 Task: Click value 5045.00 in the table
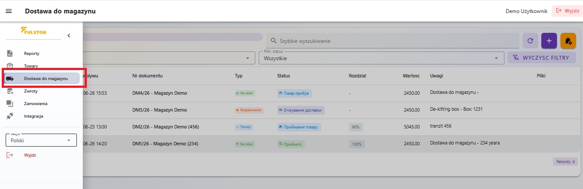(412, 127)
